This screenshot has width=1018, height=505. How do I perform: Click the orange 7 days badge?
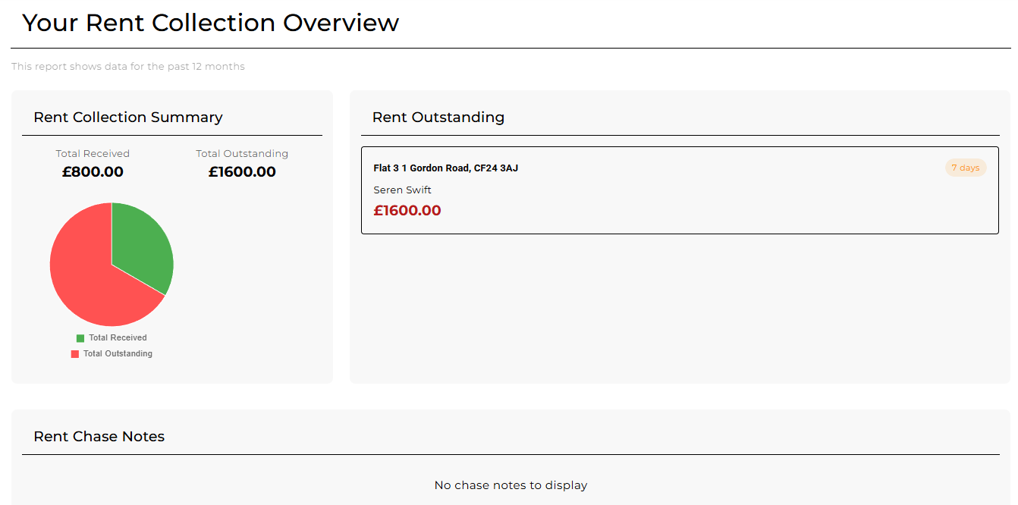[965, 168]
